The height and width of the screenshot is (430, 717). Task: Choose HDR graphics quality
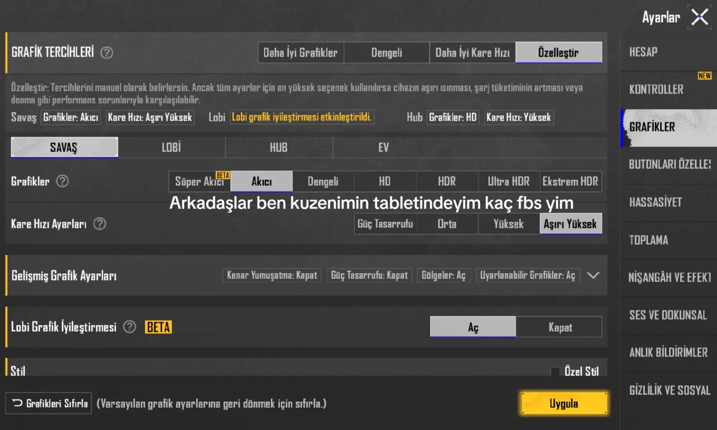coord(447,181)
